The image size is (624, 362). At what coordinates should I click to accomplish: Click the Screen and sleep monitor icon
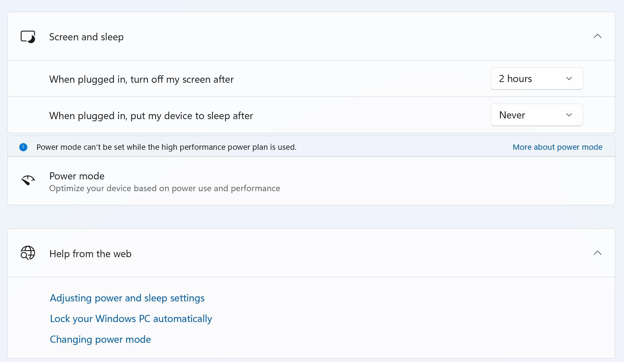click(x=28, y=37)
